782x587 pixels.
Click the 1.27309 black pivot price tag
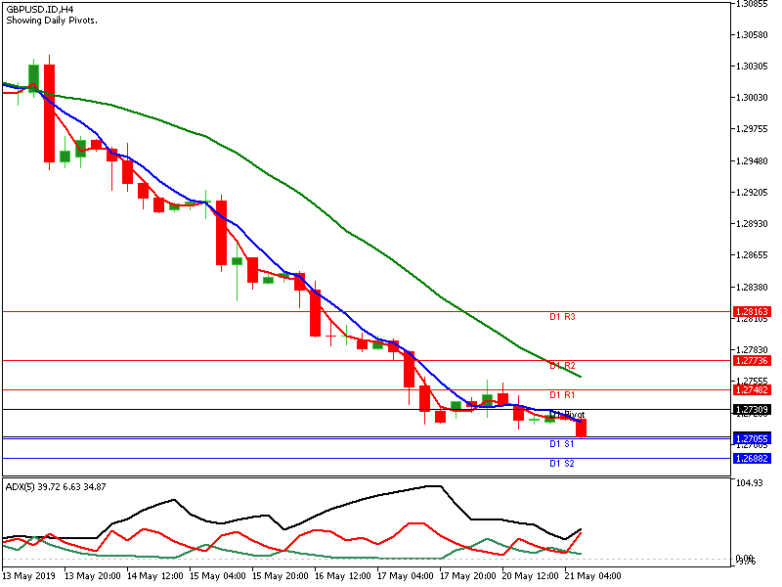coord(752,409)
